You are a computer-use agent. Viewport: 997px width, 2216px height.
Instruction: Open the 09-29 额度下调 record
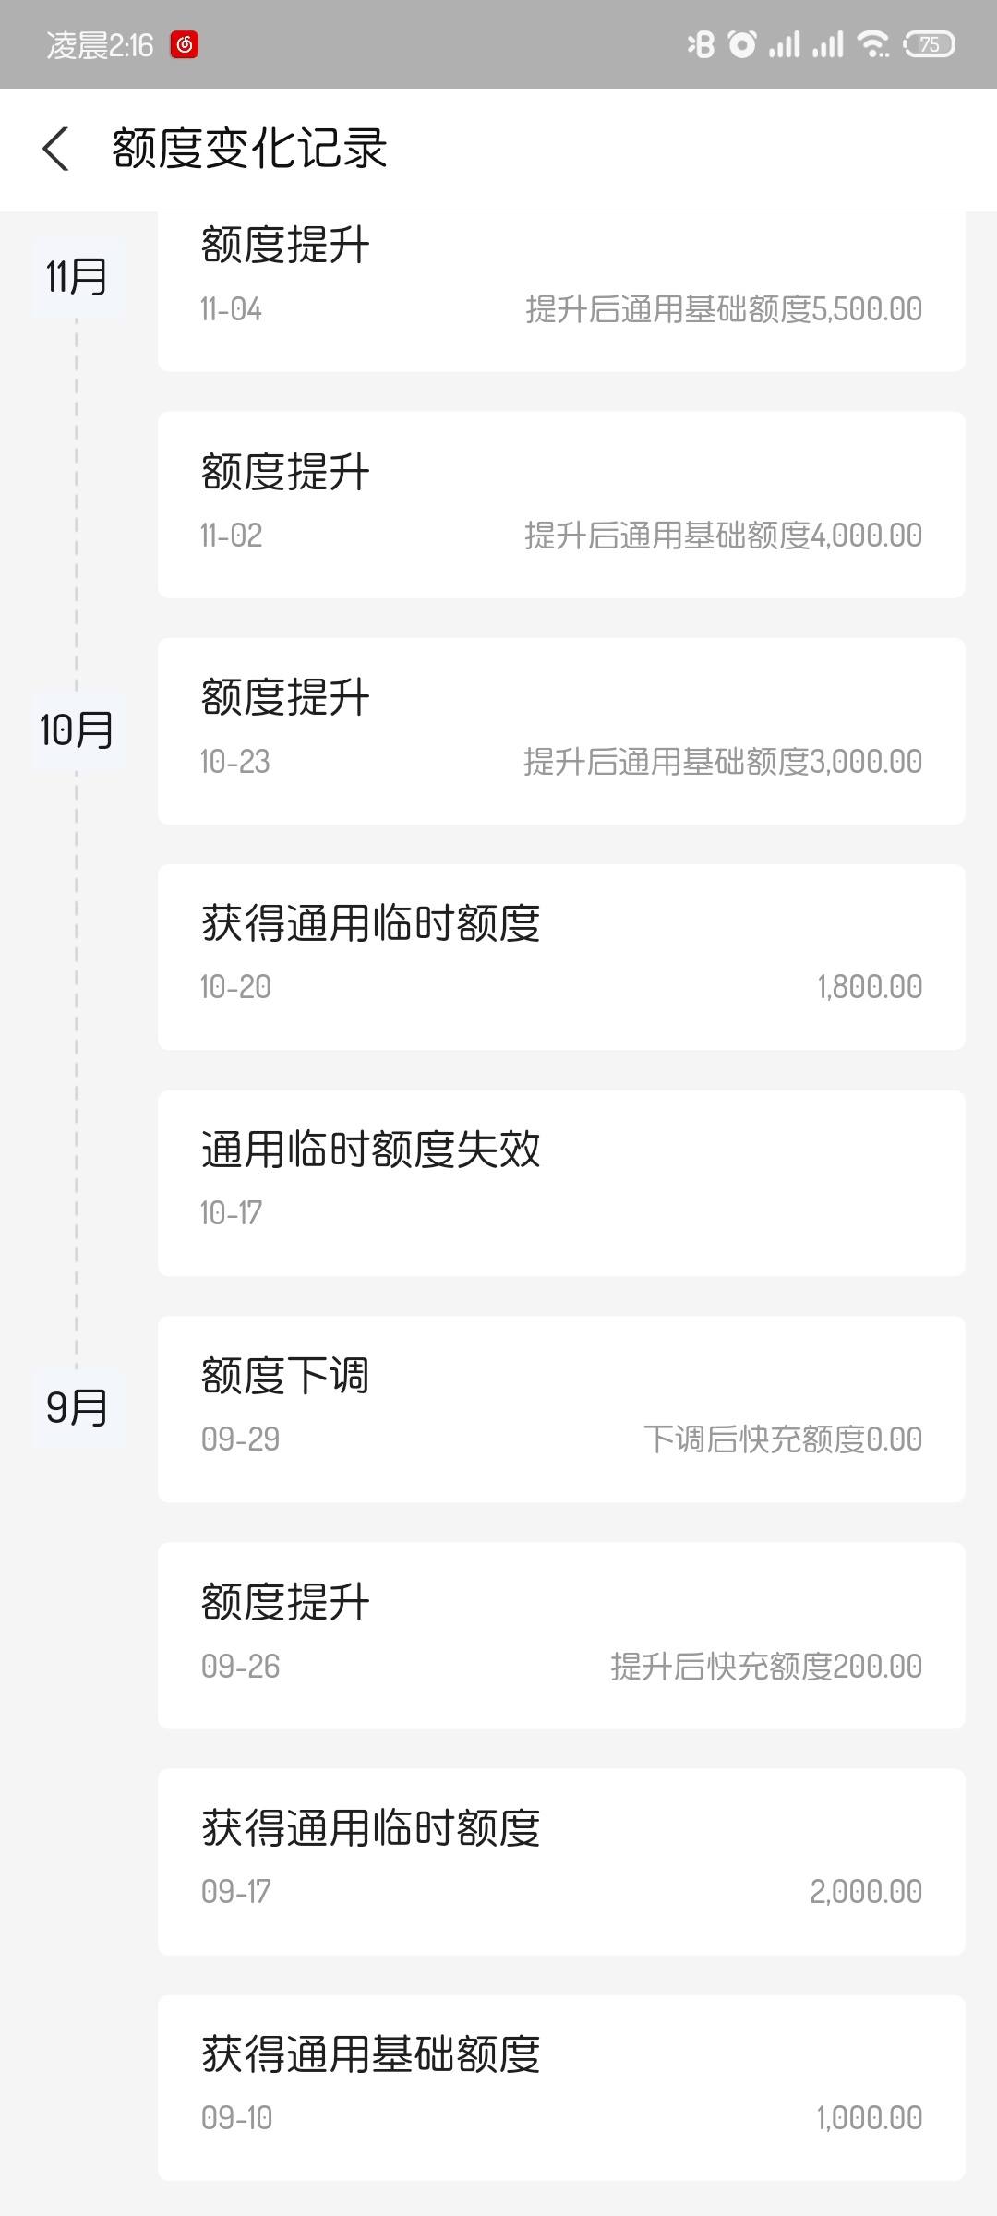pos(561,1410)
